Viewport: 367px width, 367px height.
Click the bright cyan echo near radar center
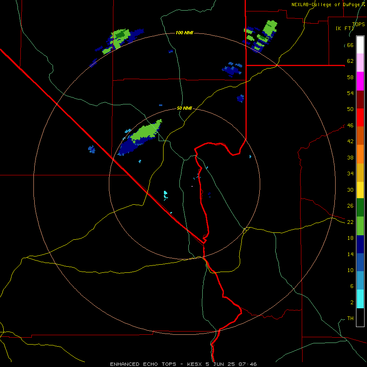(x=166, y=195)
